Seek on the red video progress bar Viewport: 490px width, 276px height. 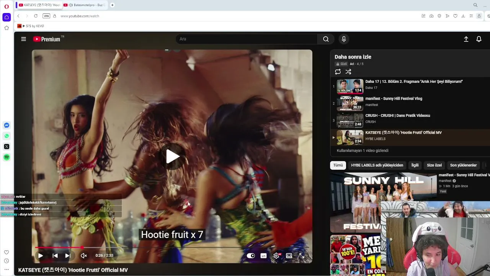coord(172,248)
